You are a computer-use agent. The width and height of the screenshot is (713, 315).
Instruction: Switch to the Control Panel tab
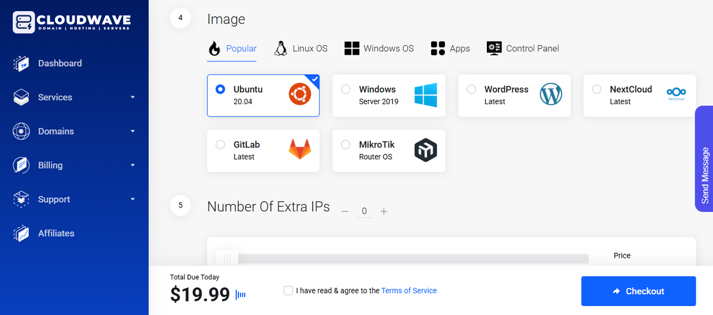[x=522, y=49]
